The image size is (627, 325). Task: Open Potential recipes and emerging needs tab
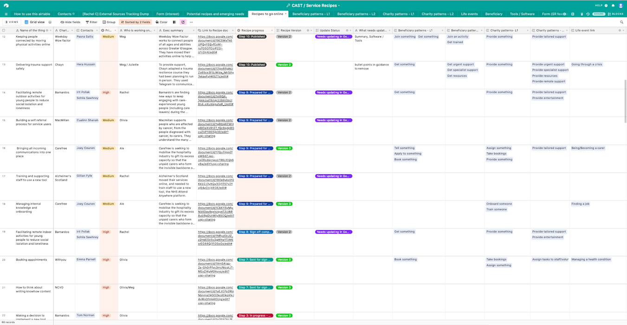(x=215, y=14)
